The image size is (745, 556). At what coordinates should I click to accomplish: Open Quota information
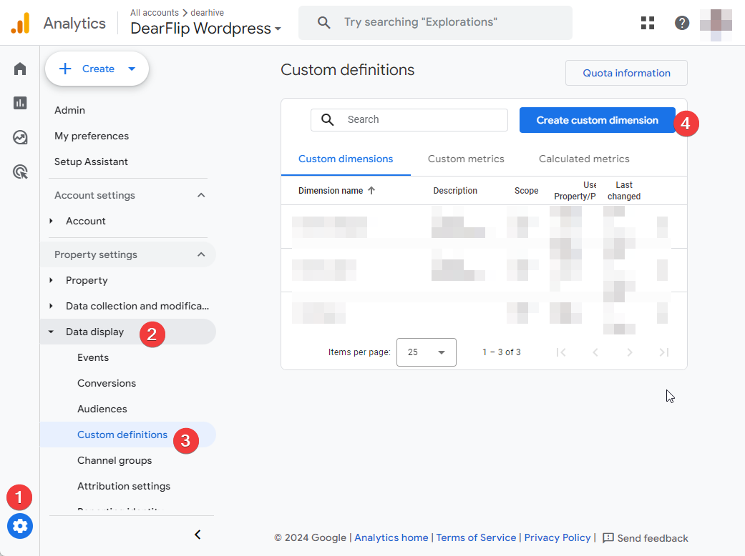pos(625,73)
